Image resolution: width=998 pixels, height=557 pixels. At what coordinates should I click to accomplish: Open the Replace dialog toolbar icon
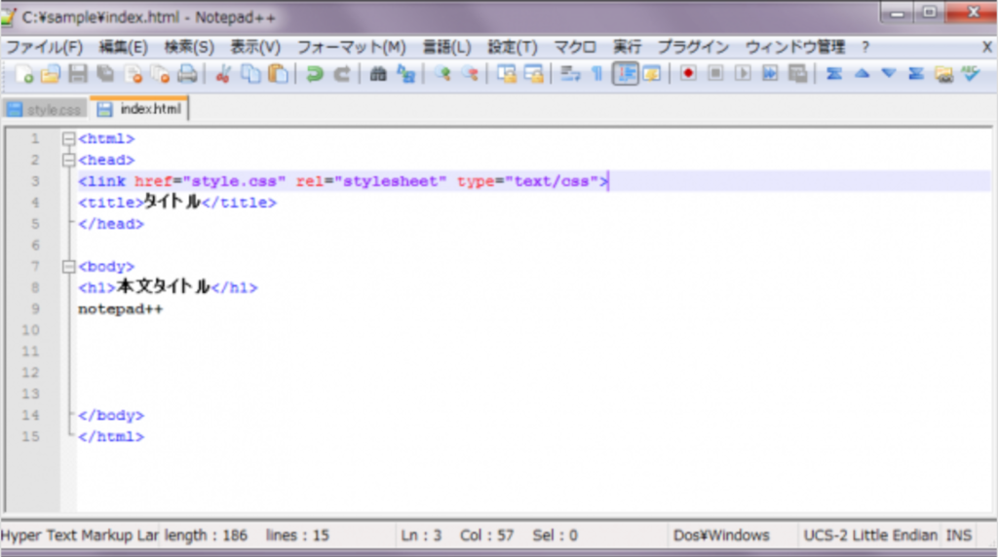[405, 74]
